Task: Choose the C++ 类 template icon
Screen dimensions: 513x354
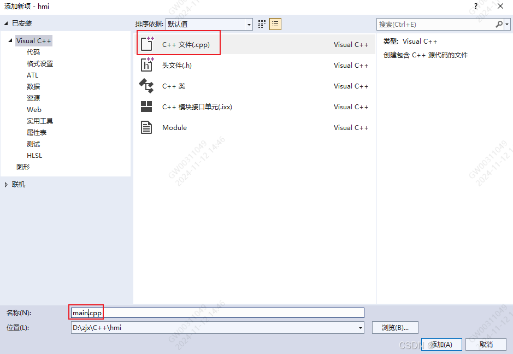Action: point(146,86)
